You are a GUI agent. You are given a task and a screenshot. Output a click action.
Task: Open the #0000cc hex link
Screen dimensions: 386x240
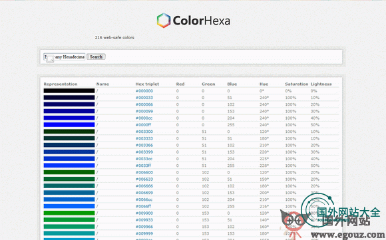(144, 118)
